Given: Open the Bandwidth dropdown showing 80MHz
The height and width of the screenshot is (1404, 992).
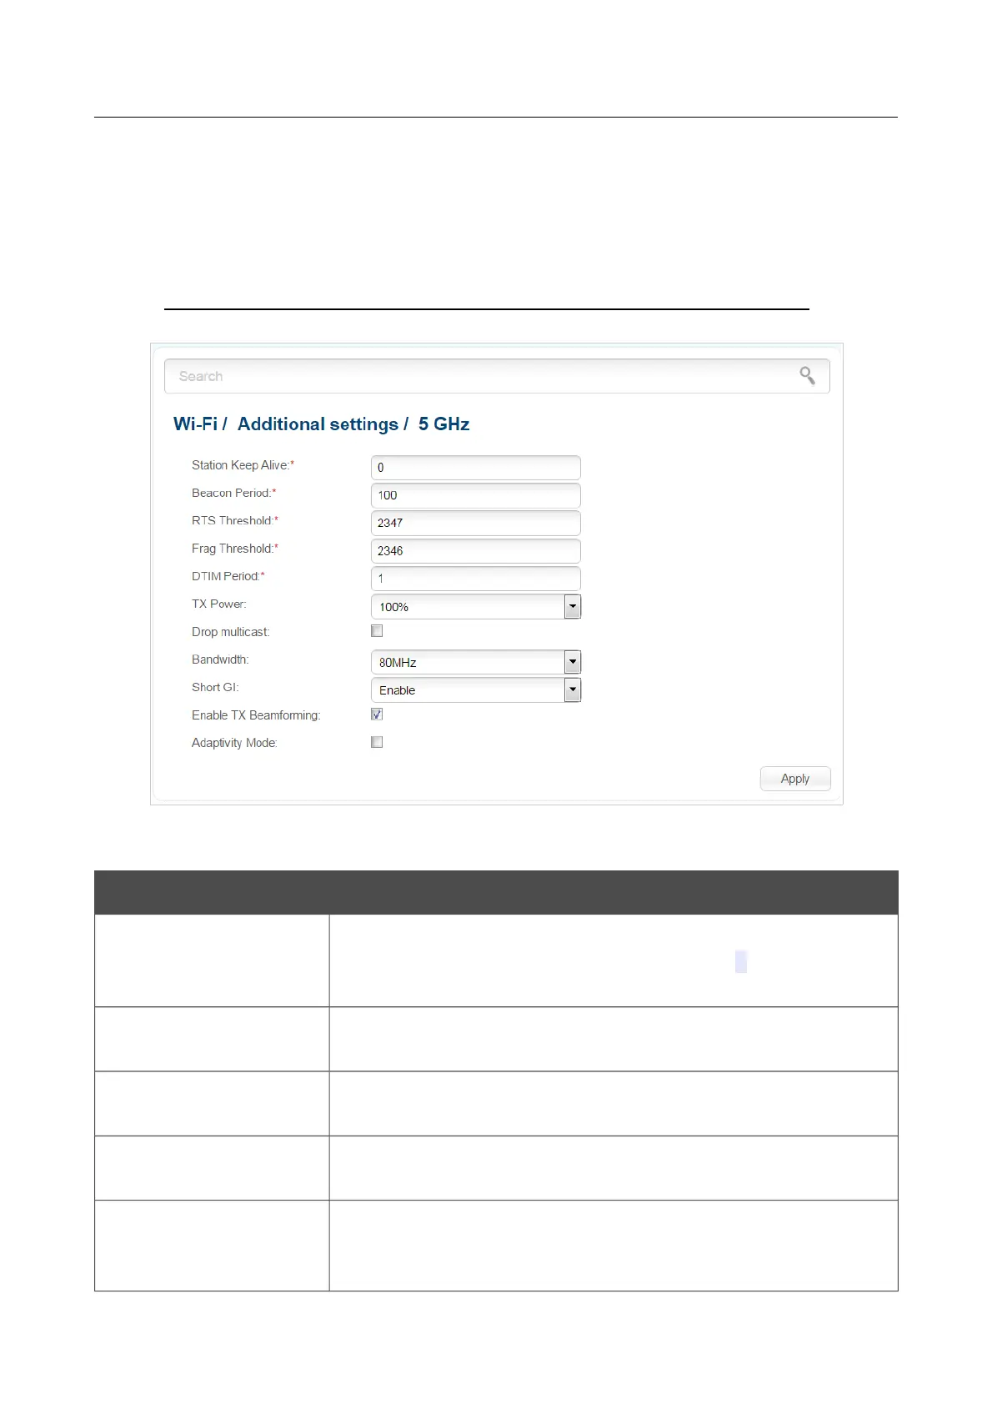Looking at the screenshot, I should [475, 662].
